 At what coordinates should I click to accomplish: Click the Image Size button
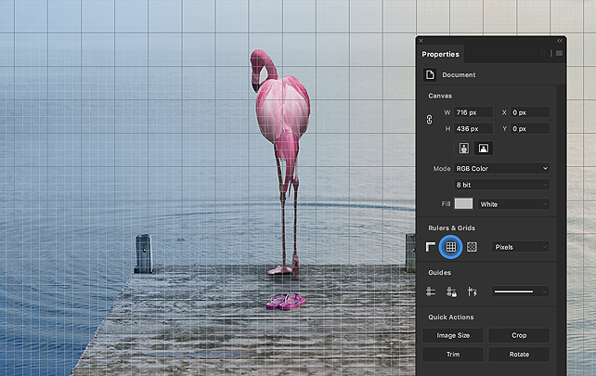point(453,335)
